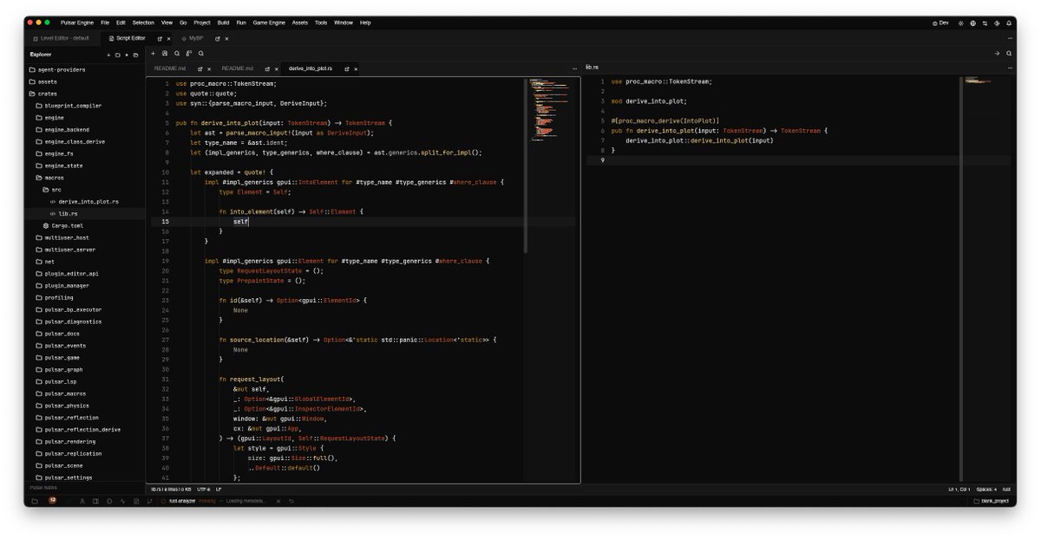Image resolution: width=1041 pixels, height=539 pixels.
Task: Select the lib.rs tab in right pane
Action: 593,67
